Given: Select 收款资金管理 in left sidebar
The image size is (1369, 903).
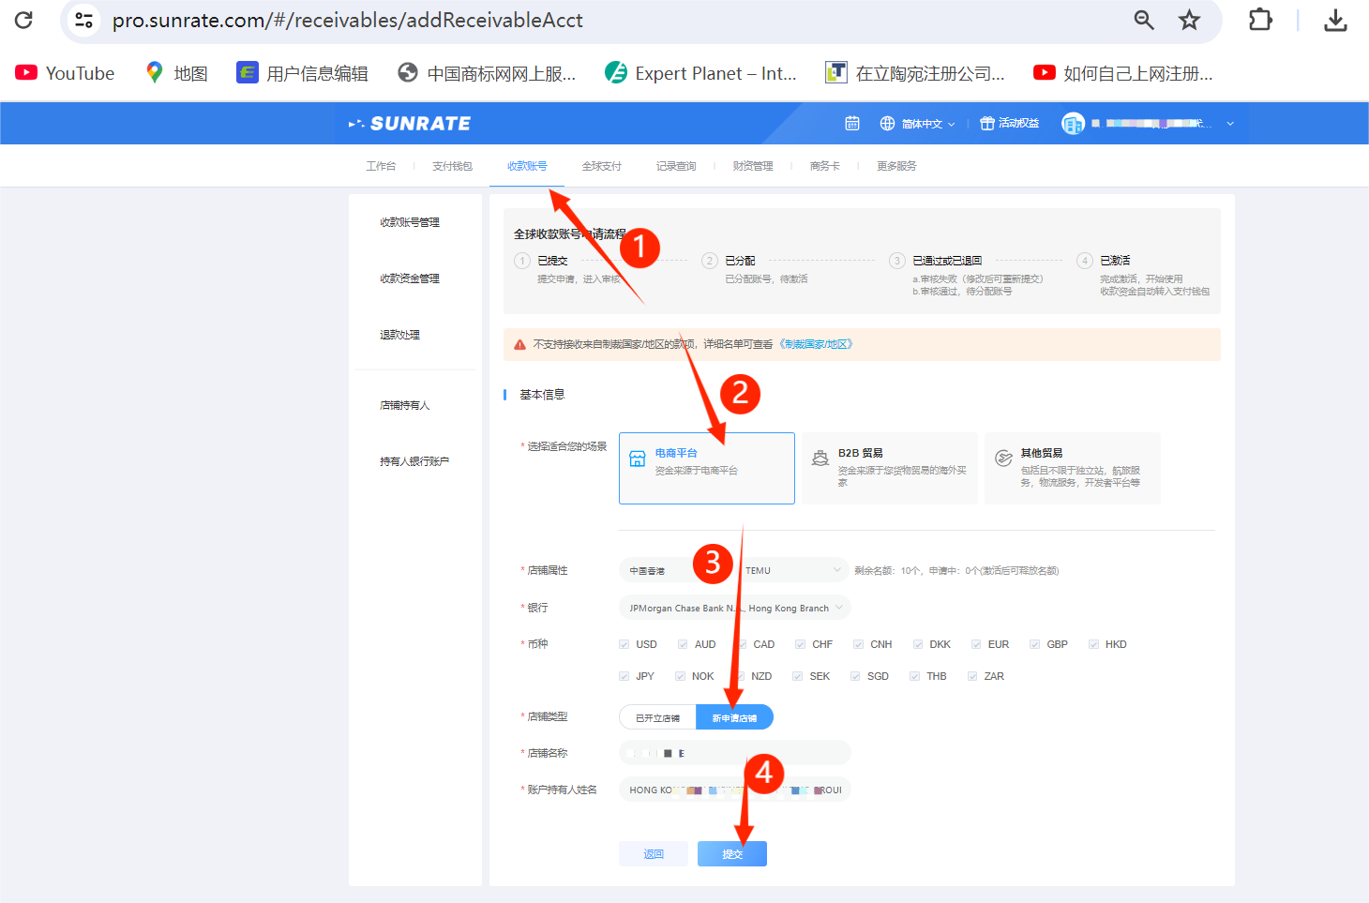Looking at the screenshot, I should (x=410, y=278).
